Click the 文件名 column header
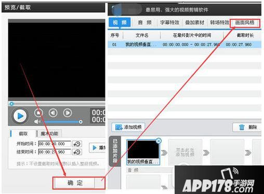 tap(142, 35)
